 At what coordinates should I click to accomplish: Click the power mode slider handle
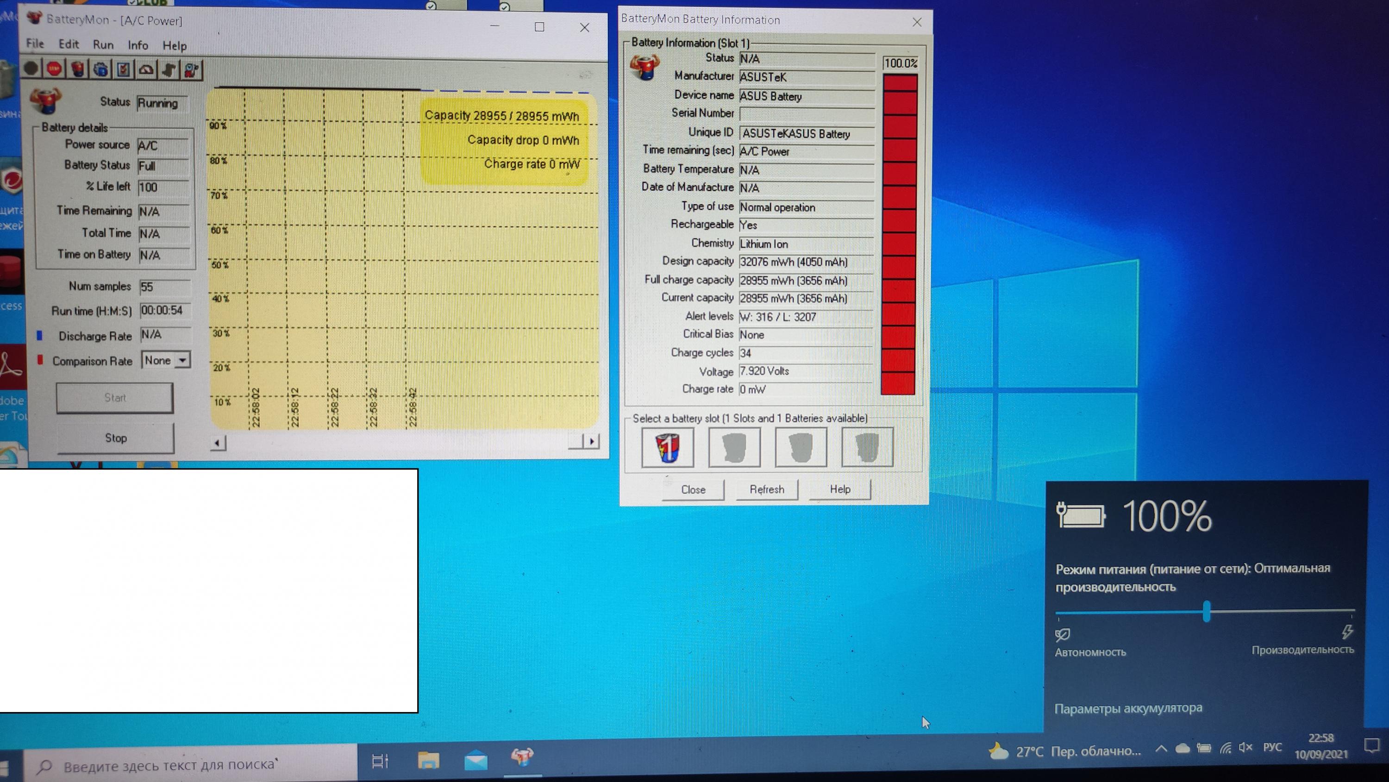1206,612
